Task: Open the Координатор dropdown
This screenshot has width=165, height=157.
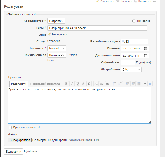Action: pos(56,21)
